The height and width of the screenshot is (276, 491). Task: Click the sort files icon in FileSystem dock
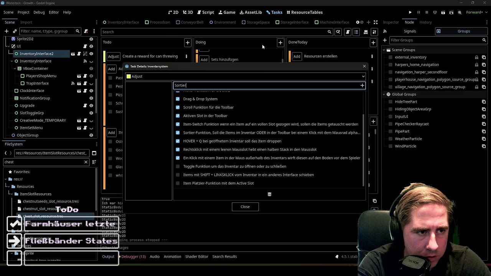(94, 162)
